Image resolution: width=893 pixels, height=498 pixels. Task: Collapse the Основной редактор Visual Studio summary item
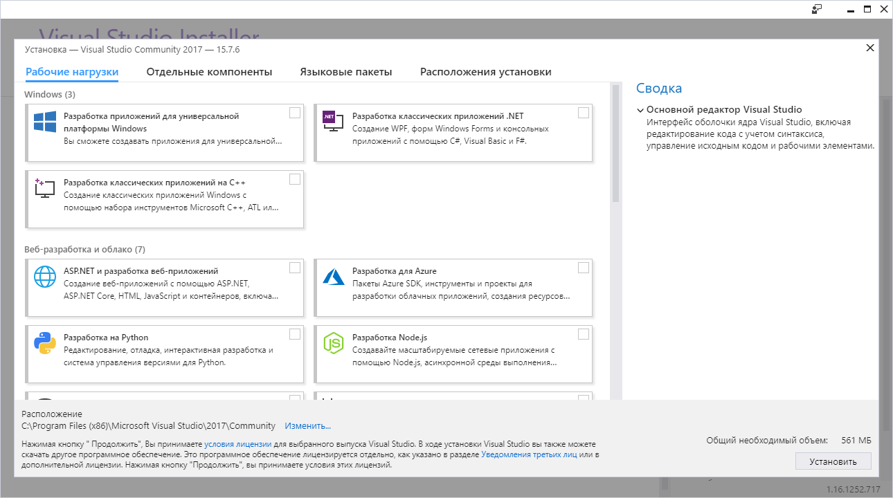[640, 110]
